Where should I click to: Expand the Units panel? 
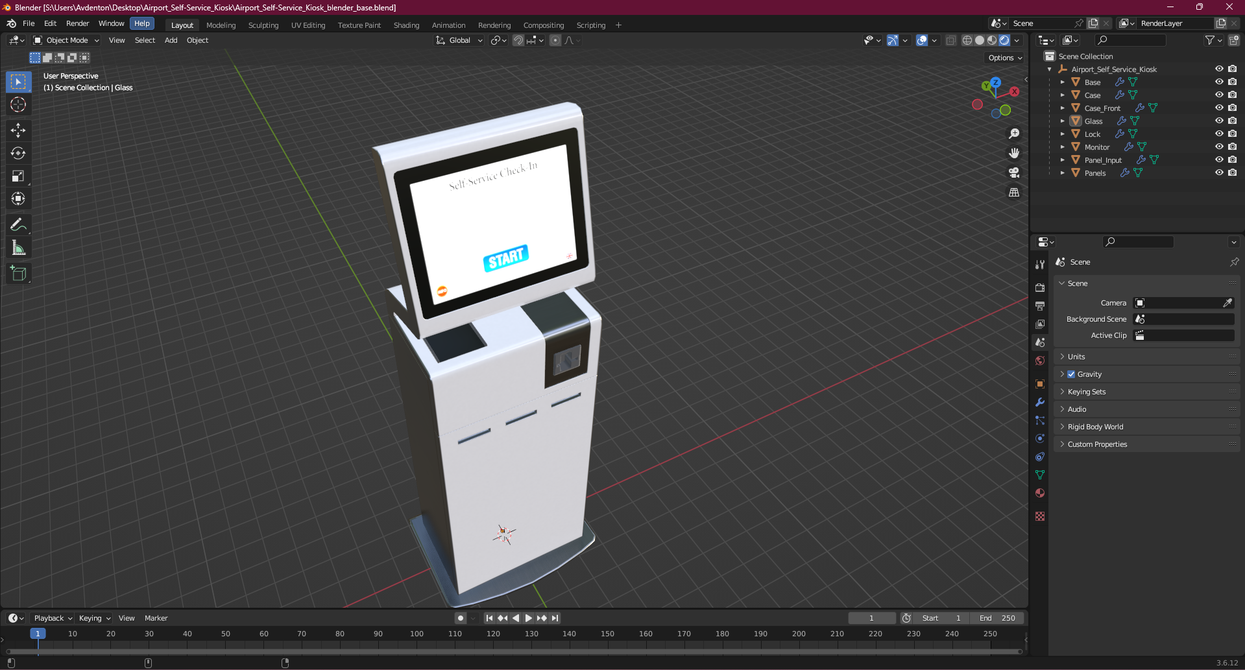click(x=1147, y=357)
